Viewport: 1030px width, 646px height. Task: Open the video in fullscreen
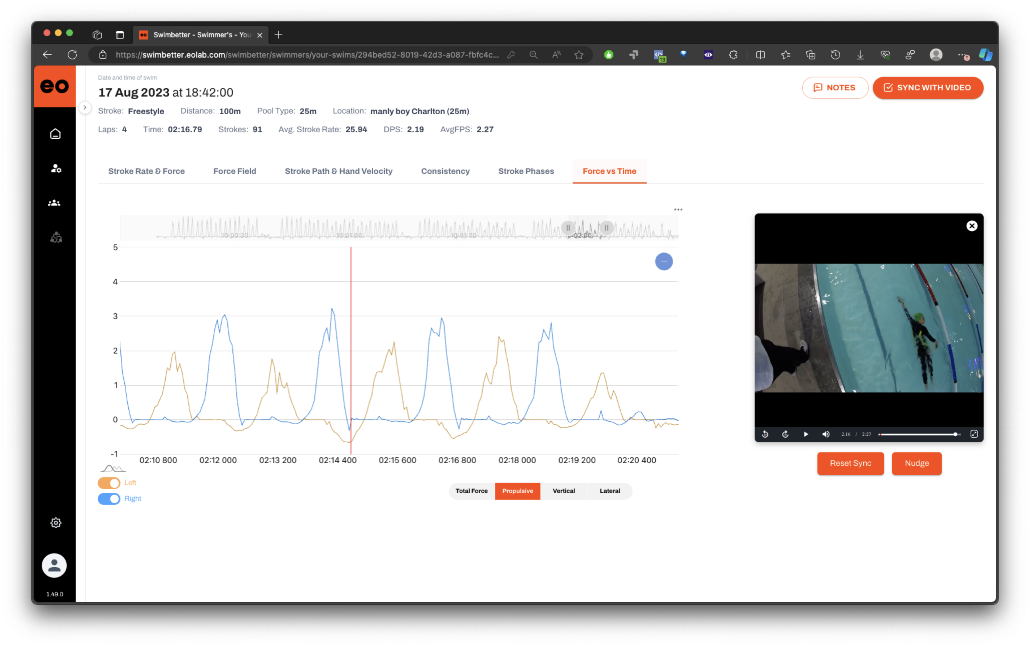pyautogui.click(x=974, y=434)
